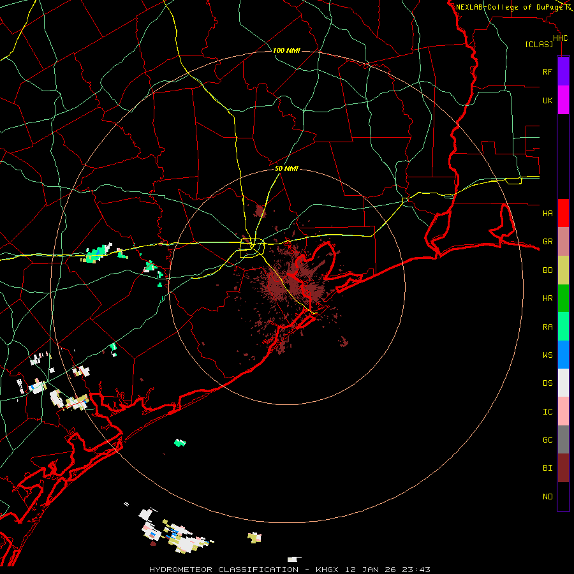The image size is (574, 574).
Task: Click the BI legend label text
Action: [x=547, y=468]
